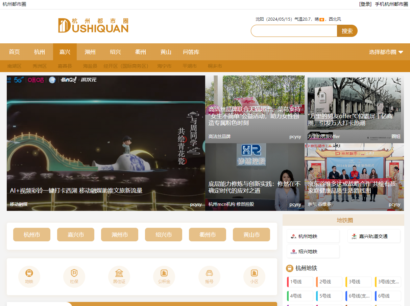Click the 海宁市 district link
The height and width of the screenshot is (306, 410).
pos(164,66)
